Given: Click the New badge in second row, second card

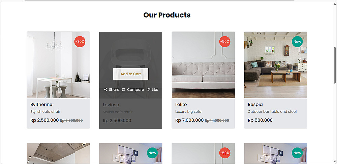Looking at the screenshot, I should (x=152, y=153).
